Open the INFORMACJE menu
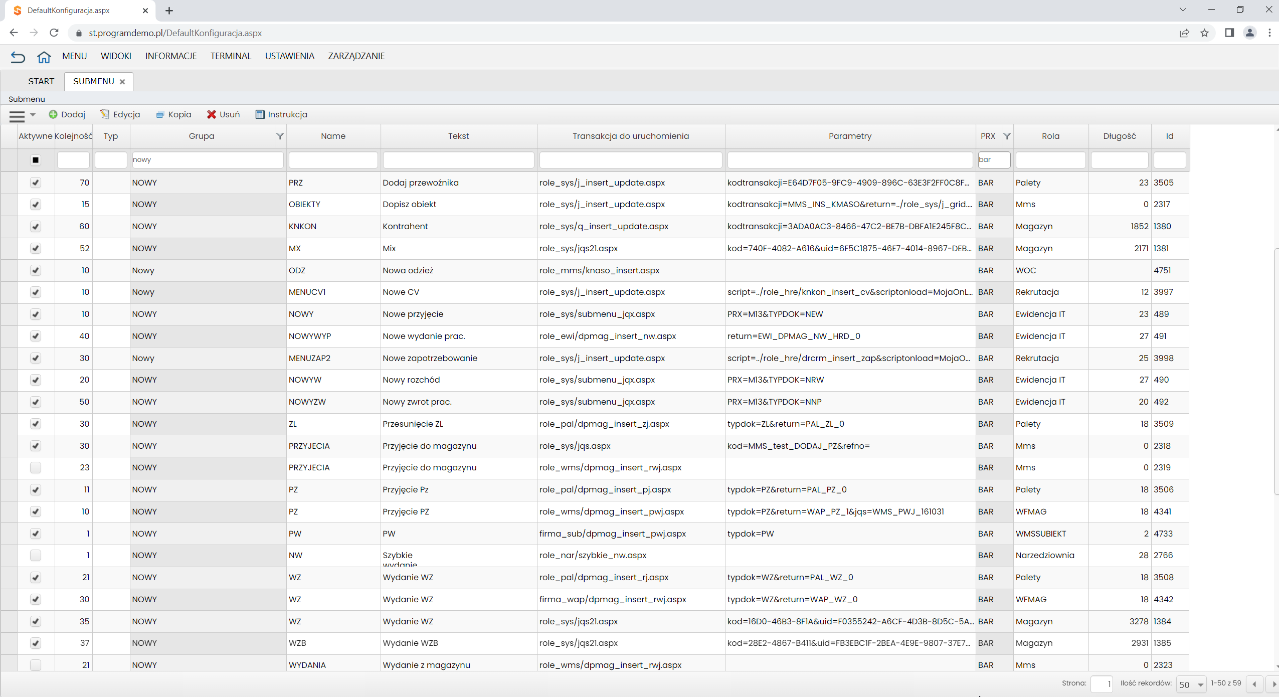Viewport: 1279px width, 697px height. 171,56
